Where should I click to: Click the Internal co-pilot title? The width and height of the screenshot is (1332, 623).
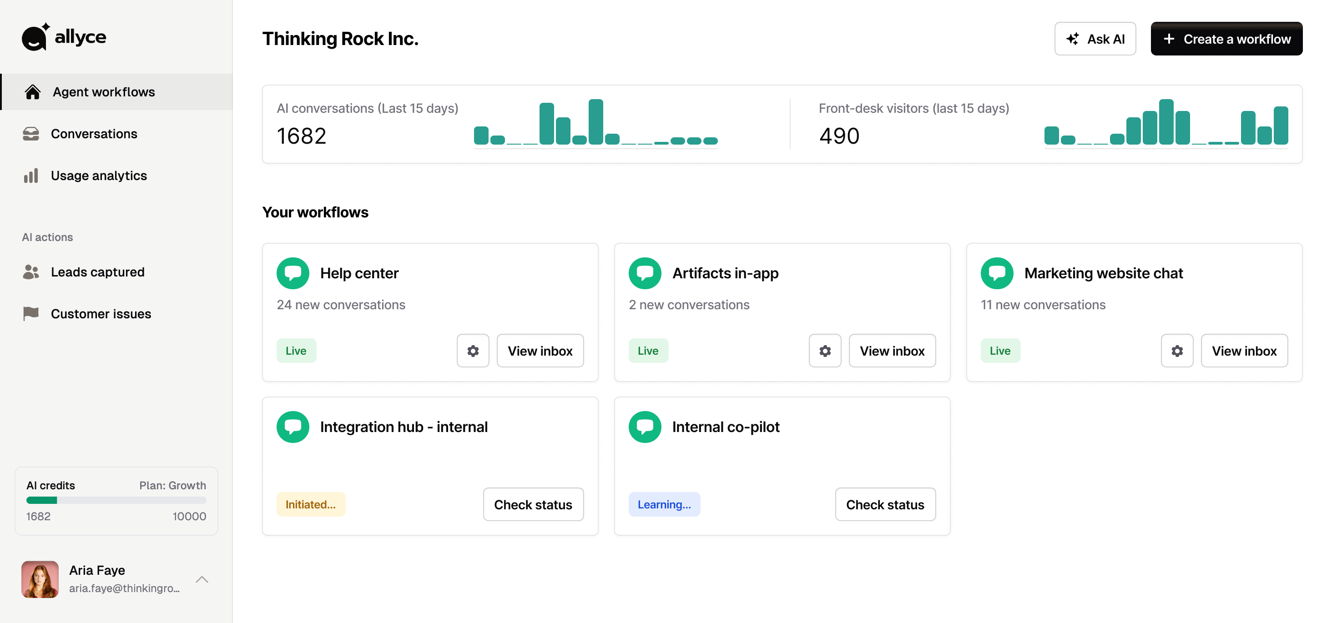click(726, 427)
